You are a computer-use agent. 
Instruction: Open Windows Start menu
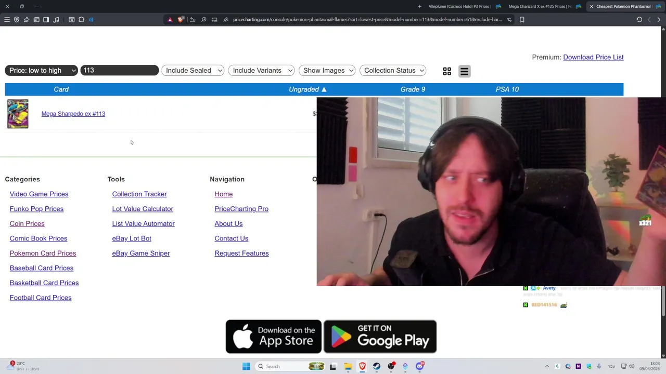[246, 366]
